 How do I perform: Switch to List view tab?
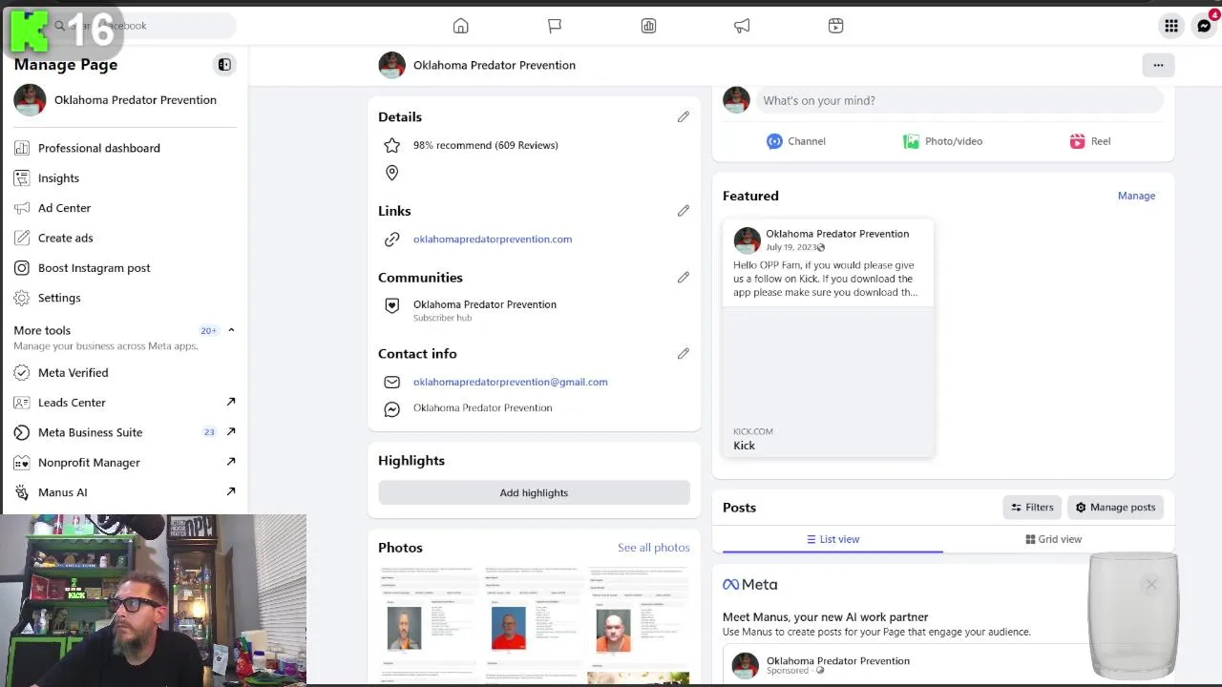pos(832,539)
